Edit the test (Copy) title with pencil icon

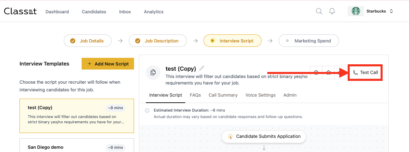pos(201,68)
